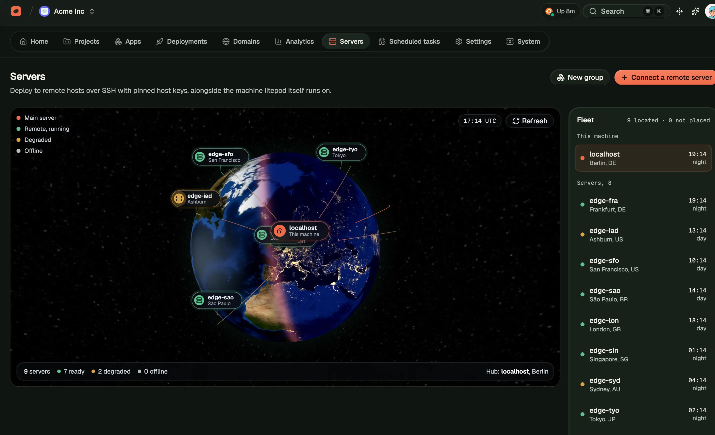Image resolution: width=715 pixels, height=435 pixels.
Task: Click Connect a remote server
Action: point(665,77)
